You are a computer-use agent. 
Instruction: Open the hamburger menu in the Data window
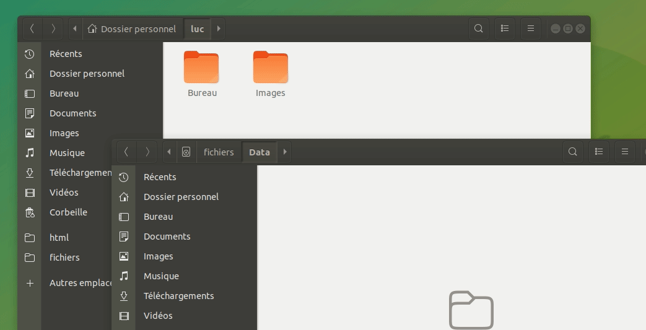[x=625, y=152]
